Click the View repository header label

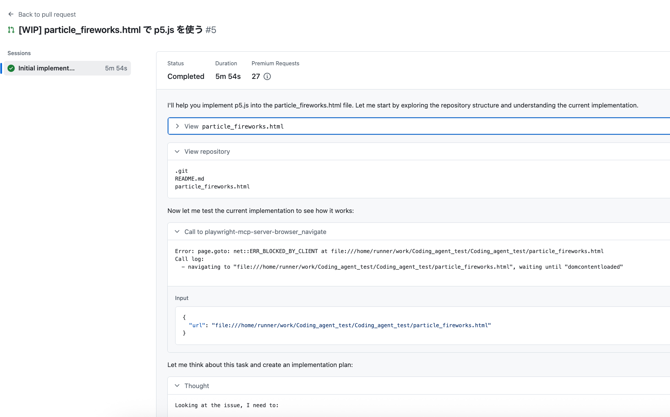coord(207,152)
